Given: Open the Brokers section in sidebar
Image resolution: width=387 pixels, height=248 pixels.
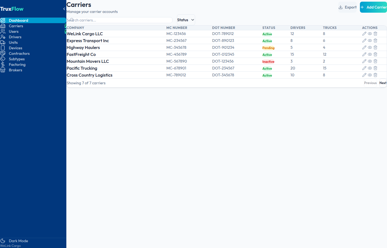Looking at the screenshot, I should (15, 70).
